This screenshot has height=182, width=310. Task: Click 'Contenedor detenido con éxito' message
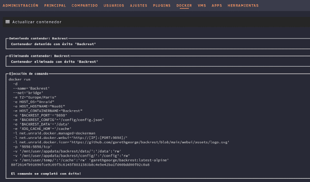(x=54, y=44)
